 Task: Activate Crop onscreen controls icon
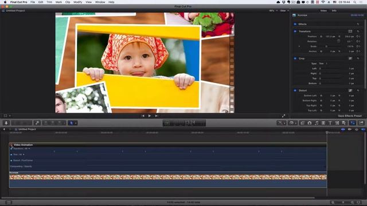(350, 58)
